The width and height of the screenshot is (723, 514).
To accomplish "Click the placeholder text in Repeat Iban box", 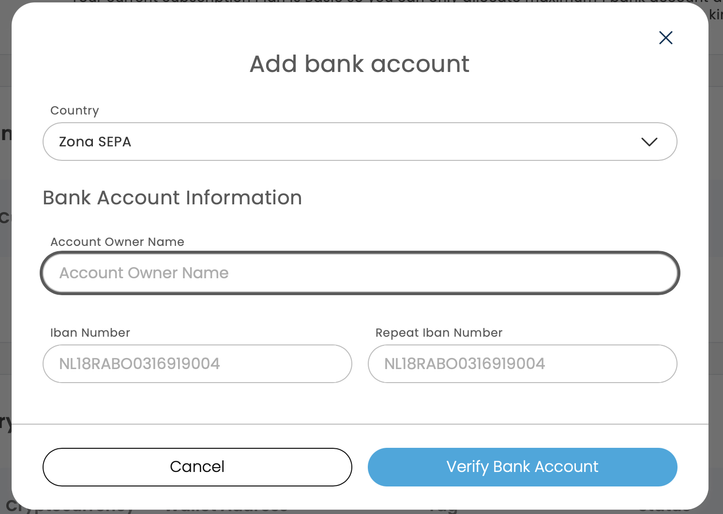I will click(465, 364).
